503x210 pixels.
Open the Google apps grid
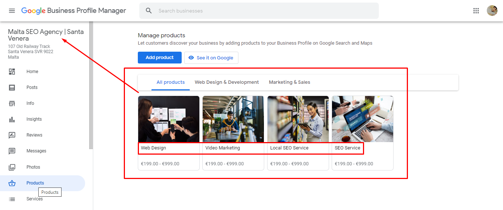click(476, 11)
